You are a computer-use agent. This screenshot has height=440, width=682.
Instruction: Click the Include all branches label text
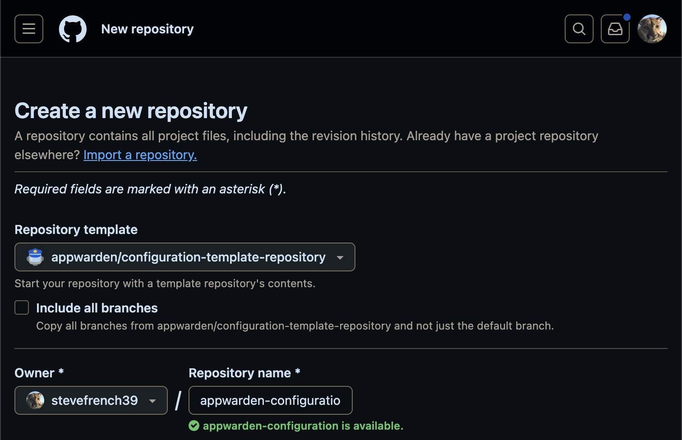97,307
